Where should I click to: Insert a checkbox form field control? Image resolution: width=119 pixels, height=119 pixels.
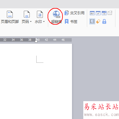[x=98, y=13]
